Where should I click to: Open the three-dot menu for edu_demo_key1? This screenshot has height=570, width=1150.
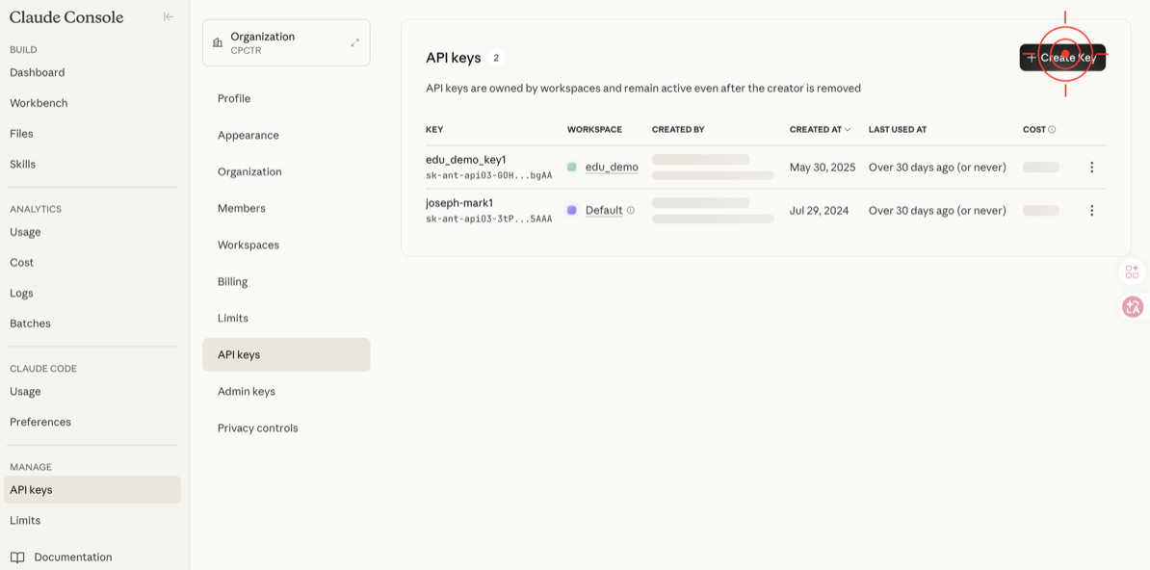click(1091, 168)
